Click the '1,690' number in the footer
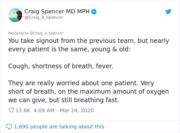Screen dimensions: 180x133 pos(21,127)
